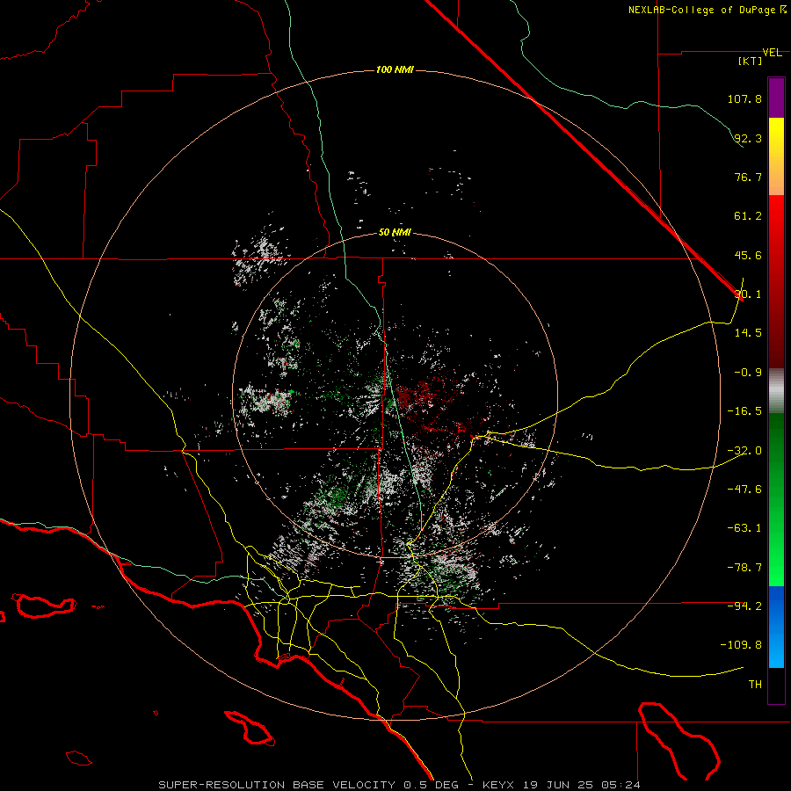Image resolution: width=791 pixels, height=791 pixels.
Task: Select the -47.6 scale value
Action: (x=744, y=490)
